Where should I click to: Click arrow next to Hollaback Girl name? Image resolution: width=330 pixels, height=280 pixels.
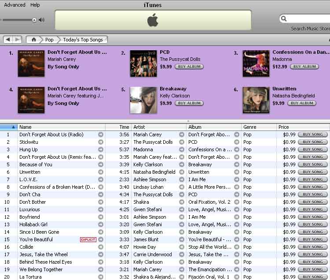[x=101, y=224]
